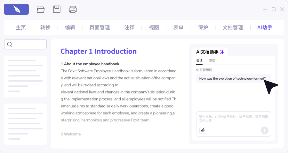This screenshot has width=288, height=153.
Task: Select the first page thumbnail in sidebar
Action: coord(25,76)
